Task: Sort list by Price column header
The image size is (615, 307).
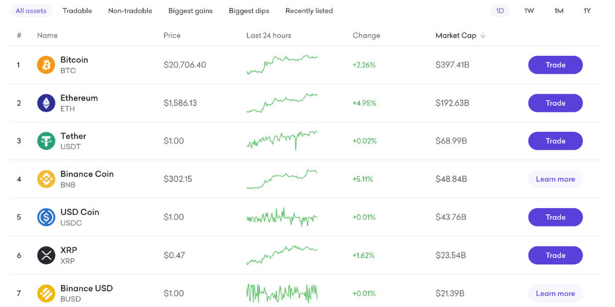Action: [172, 36]
